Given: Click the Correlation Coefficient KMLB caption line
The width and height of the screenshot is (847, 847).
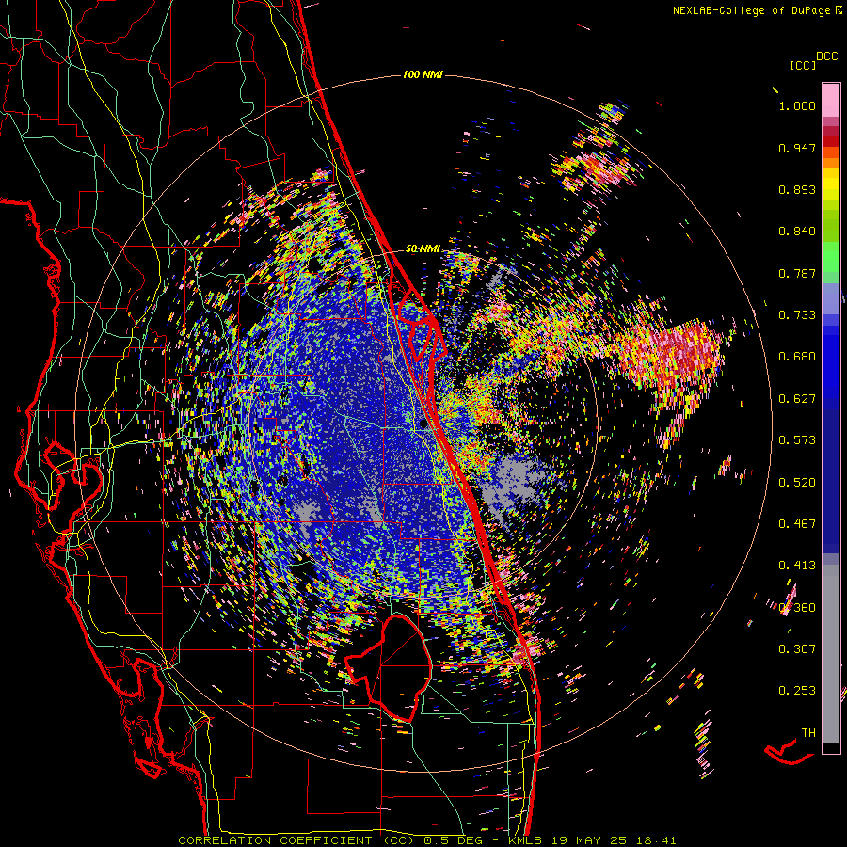Looking at the screenshot, I should click(x=427, y=840).
